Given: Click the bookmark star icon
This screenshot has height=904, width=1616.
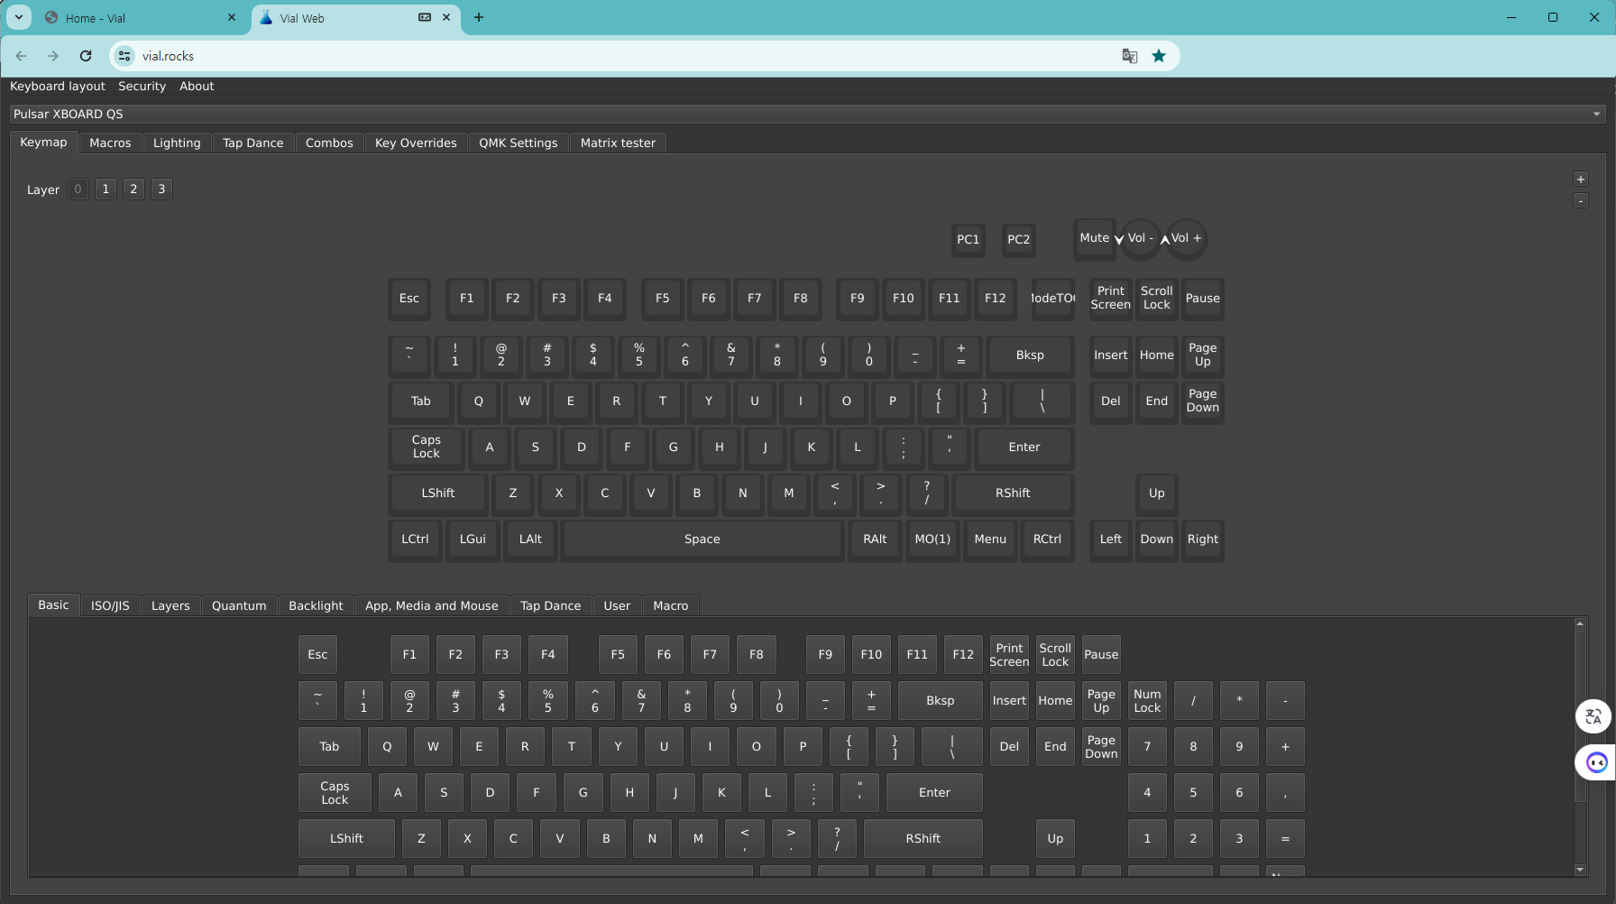Looking at the screenshot, I should click(x=1159, y=56).
